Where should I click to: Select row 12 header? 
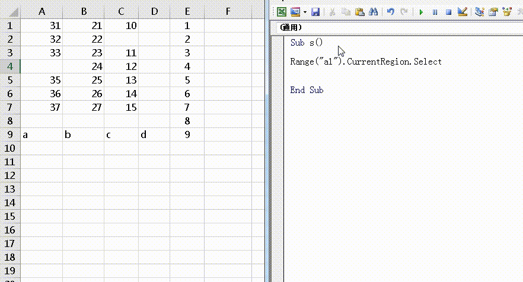coord(10,175)
